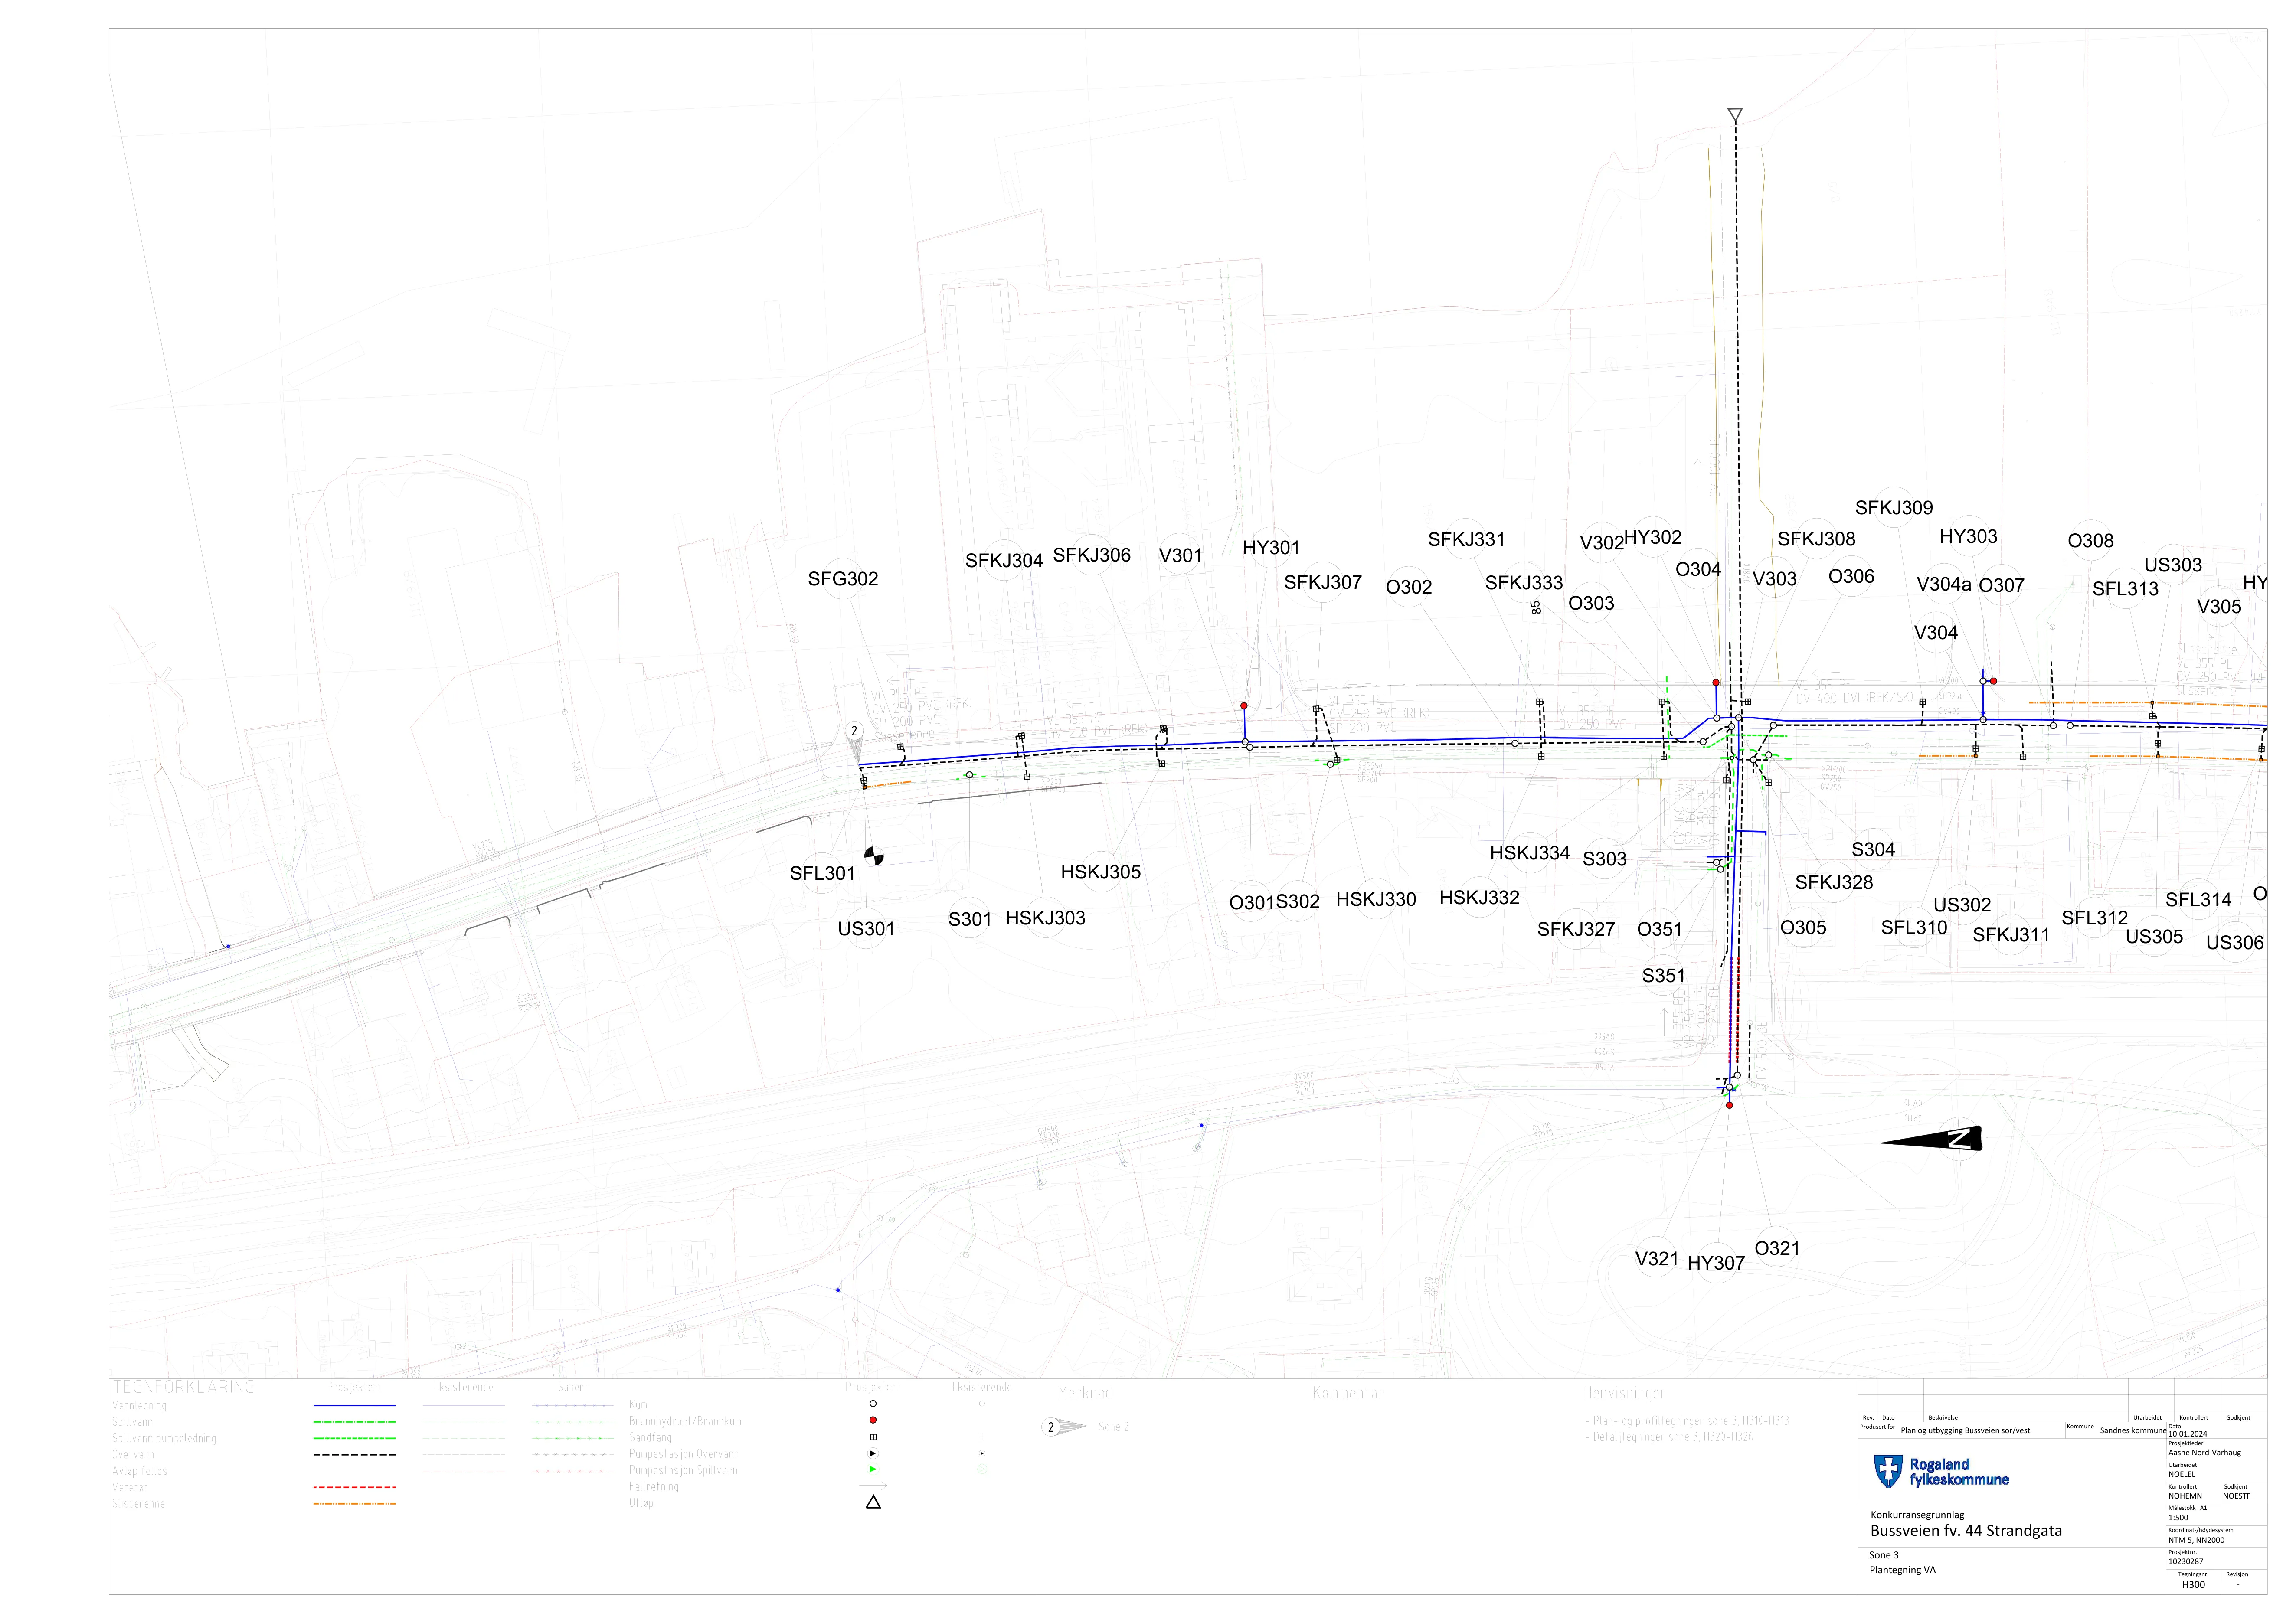Click the O308 label
Image resolution: width=2296 pixels, height=1623 pixels.
pyautogui.click(x=2091, y=541)
